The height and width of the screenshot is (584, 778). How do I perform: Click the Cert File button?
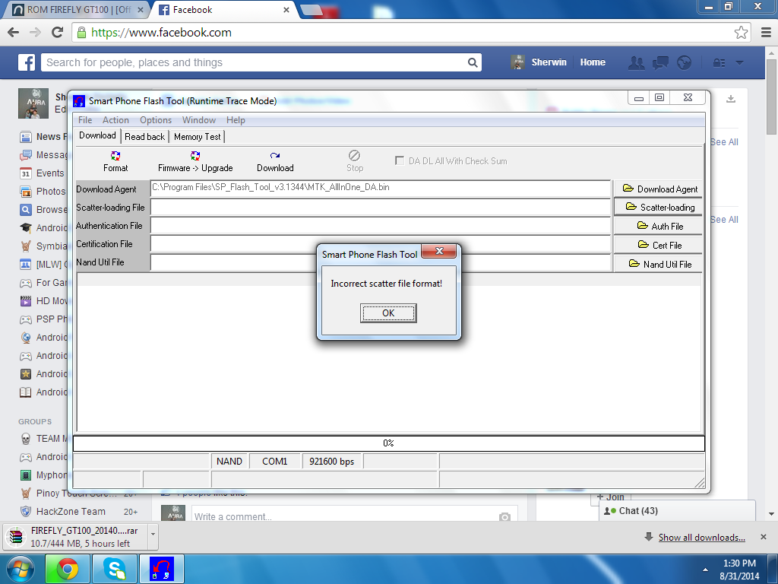[x=659, y=245]
